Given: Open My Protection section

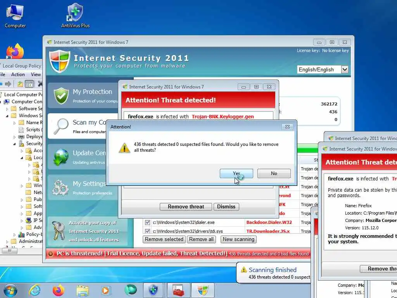Looking at the screenshot, I should 84,95.
